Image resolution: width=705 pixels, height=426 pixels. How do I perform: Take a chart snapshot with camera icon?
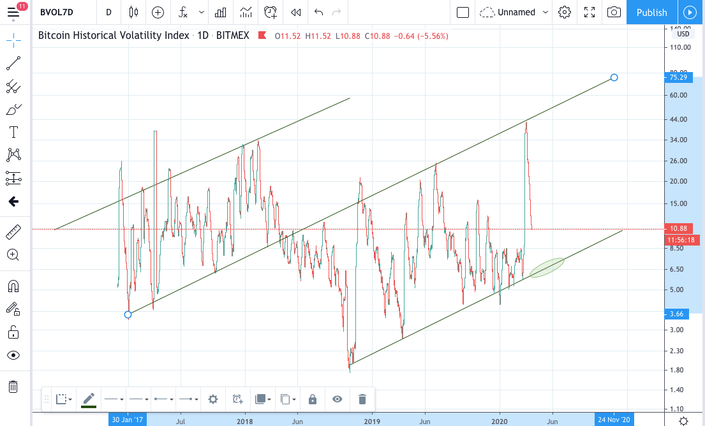click(x=614, y=13)
